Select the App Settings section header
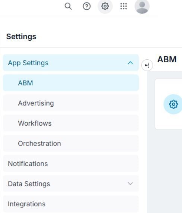 coord(71,63)
